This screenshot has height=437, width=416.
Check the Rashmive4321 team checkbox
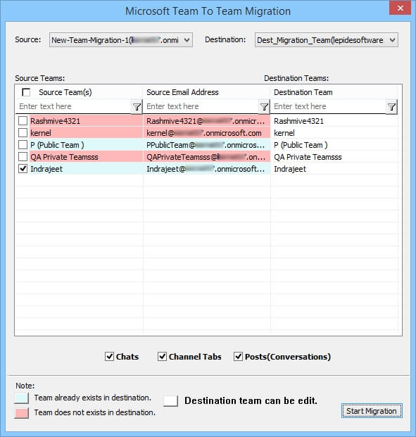(x=23, y=121)
